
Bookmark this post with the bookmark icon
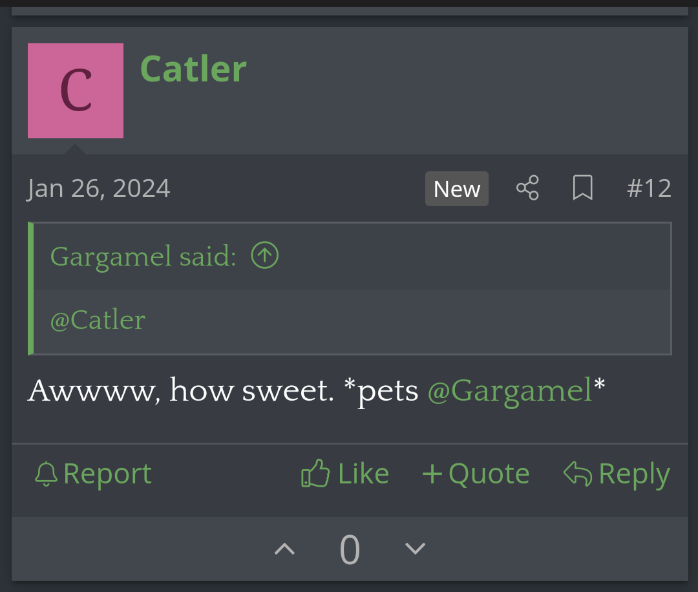click(x=582, y=189)
